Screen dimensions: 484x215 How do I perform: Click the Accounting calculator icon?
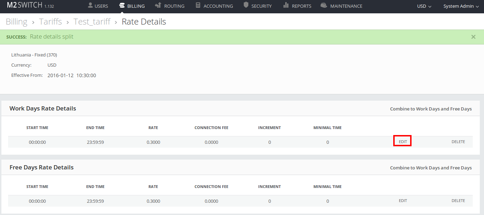[x=198, y=6]
